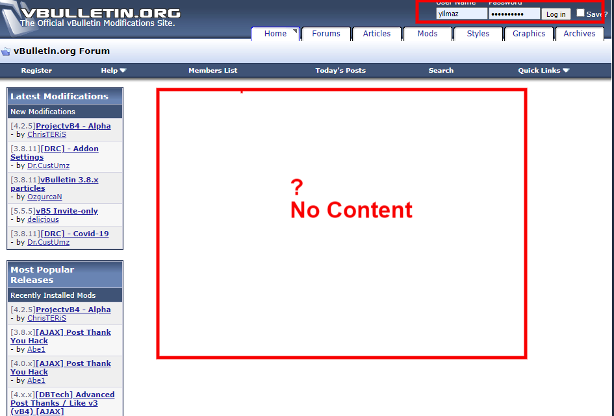The image size is (614, 416).
Task: Open the vB5 Invite-only modification
Action: click(x=67, y=211)
